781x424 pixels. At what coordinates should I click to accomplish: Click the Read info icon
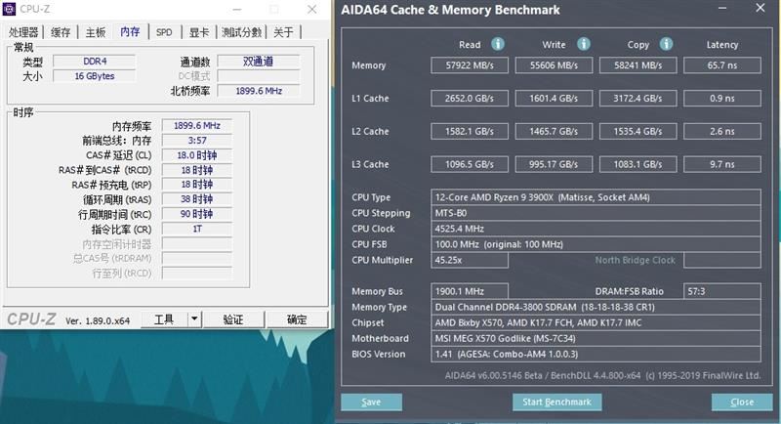pos(498,44)
